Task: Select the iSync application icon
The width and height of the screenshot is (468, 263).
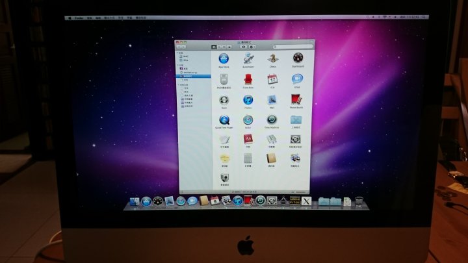Action: (x=224, y=100)
